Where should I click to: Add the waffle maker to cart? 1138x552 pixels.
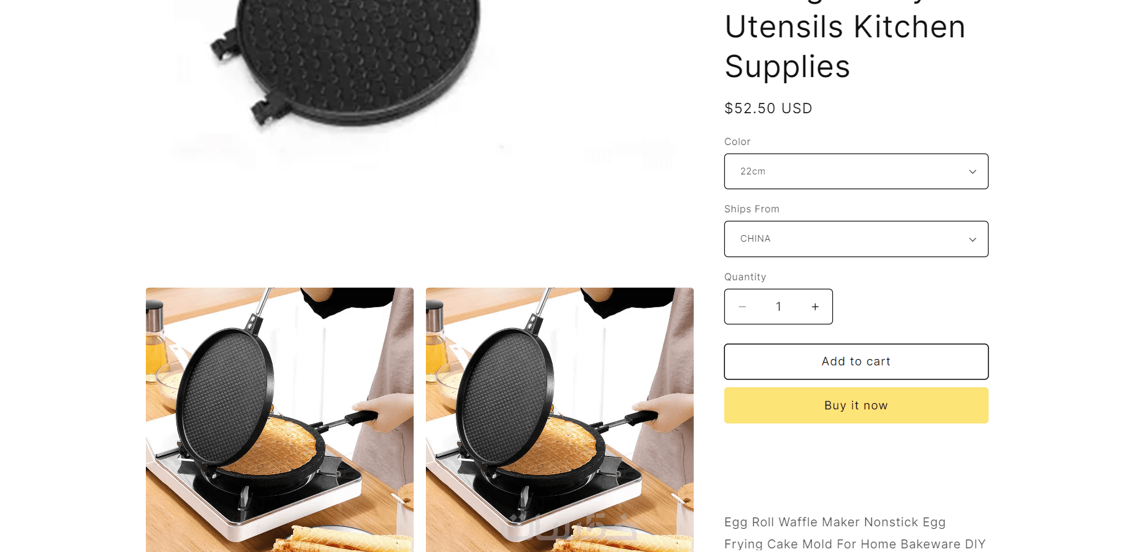pyautogui.click(x=856, y=362)
